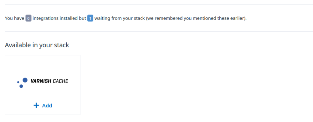Click the blue 1 waiting count badge
Viewport: 313px width, 122px height.
90,18
